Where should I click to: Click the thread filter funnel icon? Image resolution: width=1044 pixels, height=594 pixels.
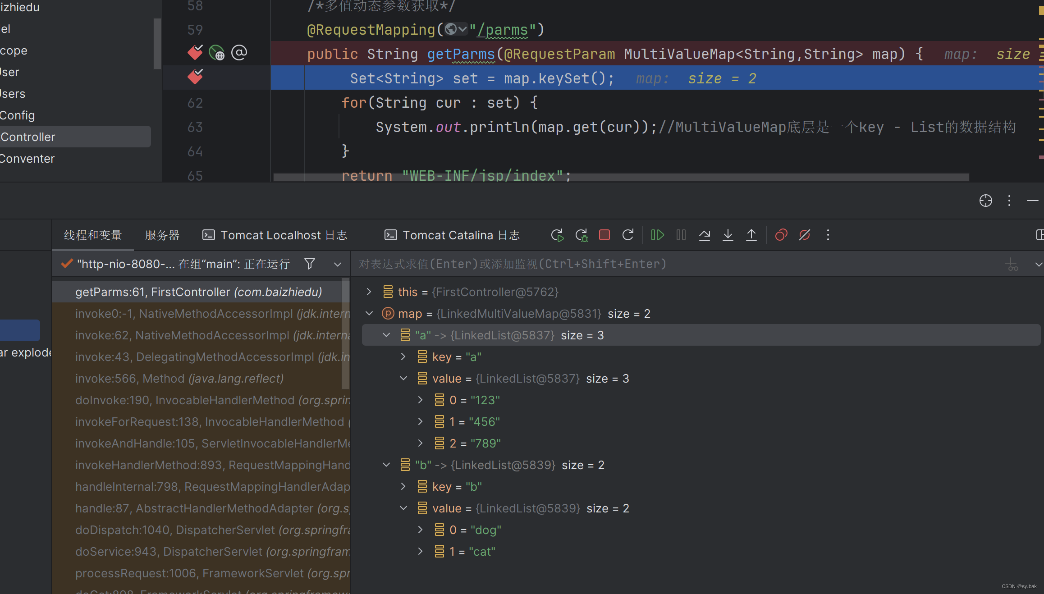pyautogui.click(x=309, y=264)
